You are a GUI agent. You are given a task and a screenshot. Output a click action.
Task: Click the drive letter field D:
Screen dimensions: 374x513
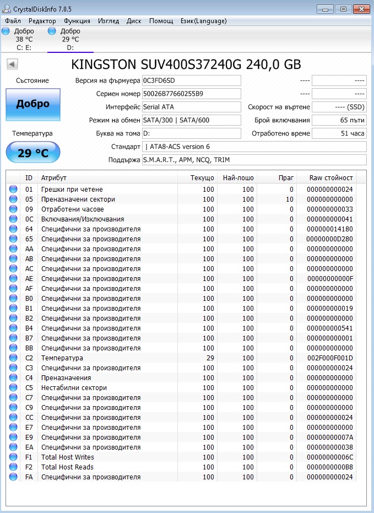192,133
